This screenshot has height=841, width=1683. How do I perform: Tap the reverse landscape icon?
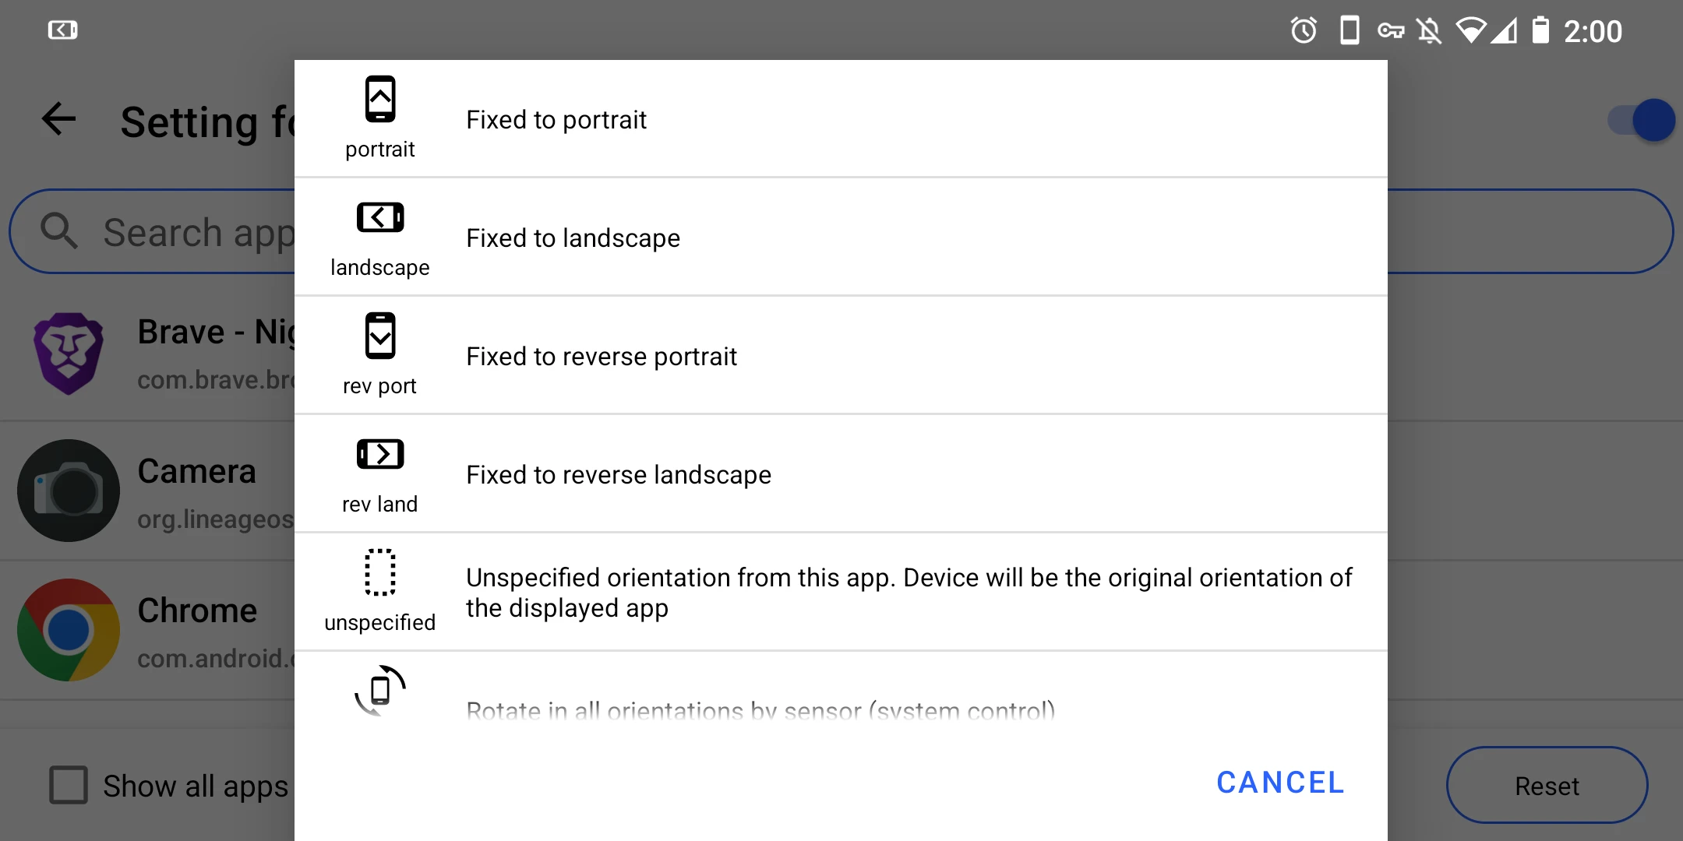pos(380,454)
